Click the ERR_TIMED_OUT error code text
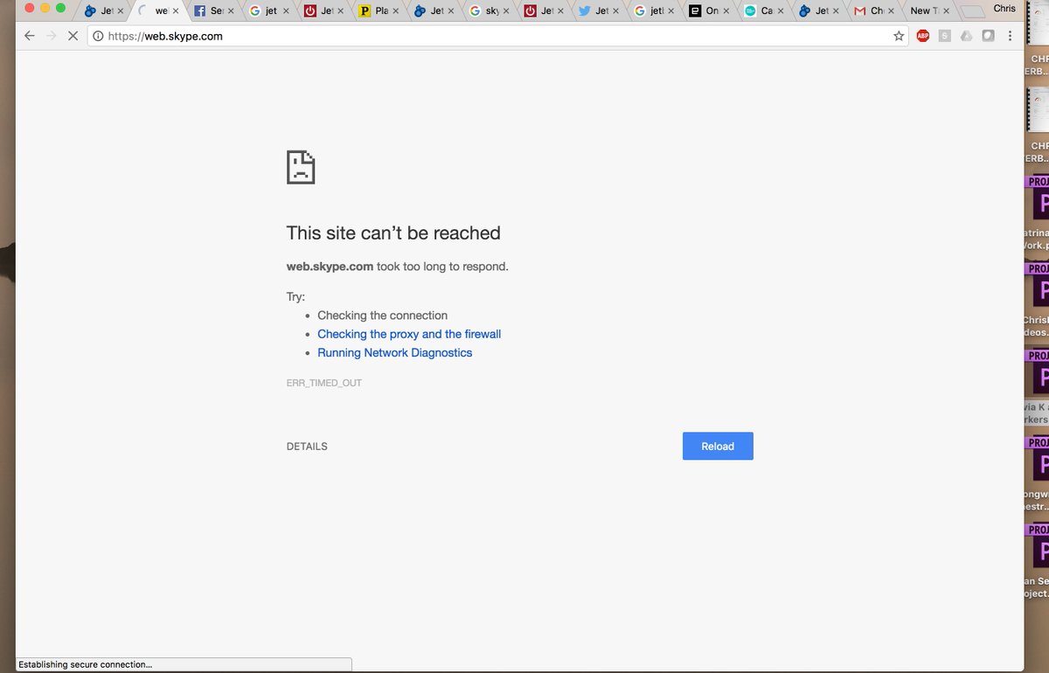The width and height of the screenshot is (1049, 673). tap(323, 383)
